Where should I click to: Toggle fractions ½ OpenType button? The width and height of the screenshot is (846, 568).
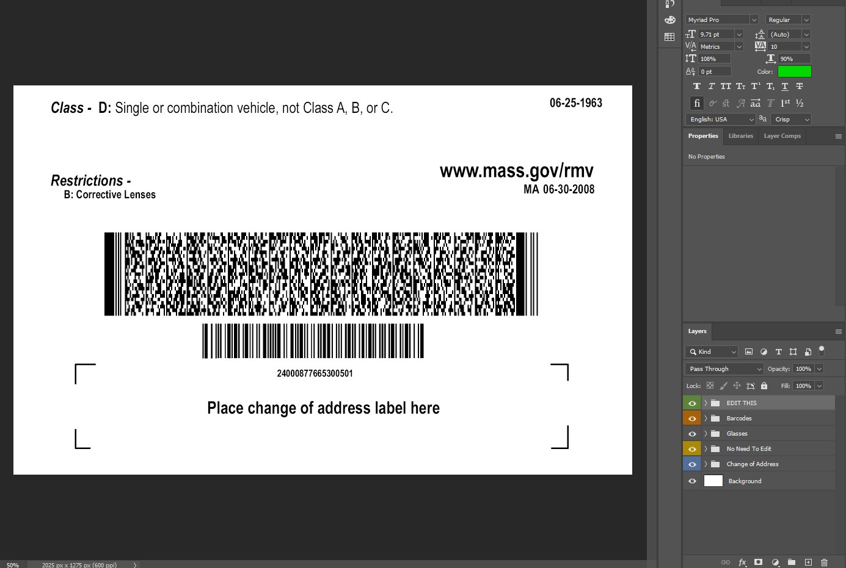coord(800,103)
